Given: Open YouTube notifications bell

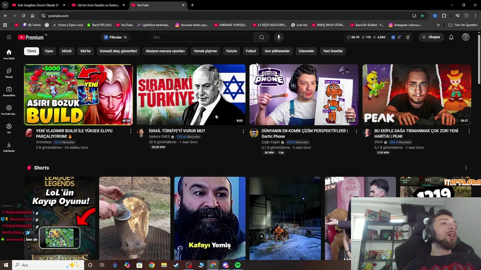Looking at the screenshot, I should point(451,37).
